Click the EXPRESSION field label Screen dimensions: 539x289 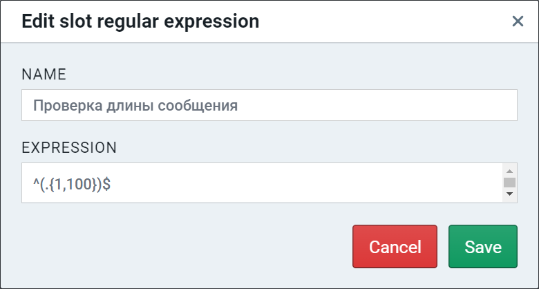(x=69, y=147)
